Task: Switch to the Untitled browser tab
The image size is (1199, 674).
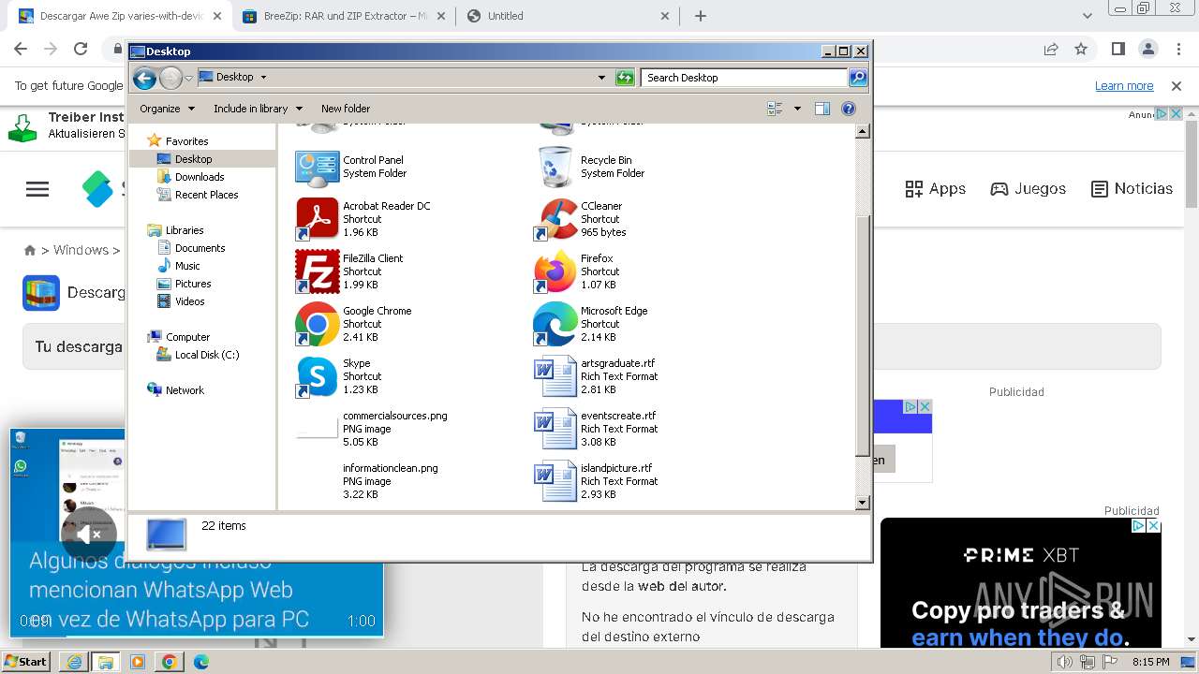Action: pos(569,16)
